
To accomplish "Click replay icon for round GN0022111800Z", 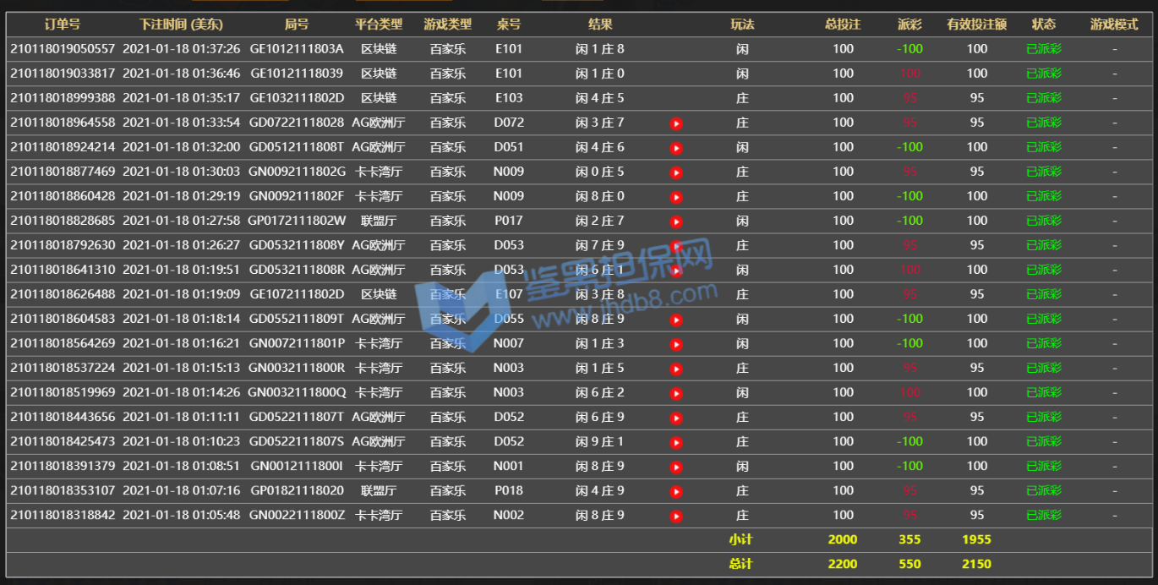I will [676, 516].
